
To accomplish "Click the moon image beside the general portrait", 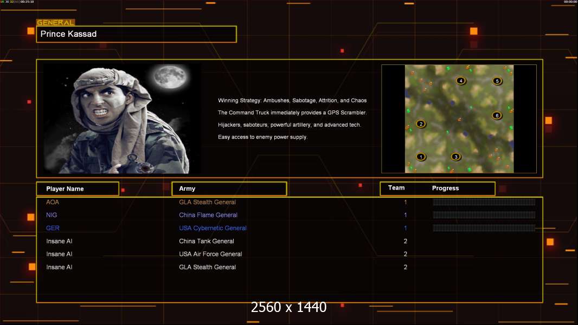I will [x=170, y=77].
